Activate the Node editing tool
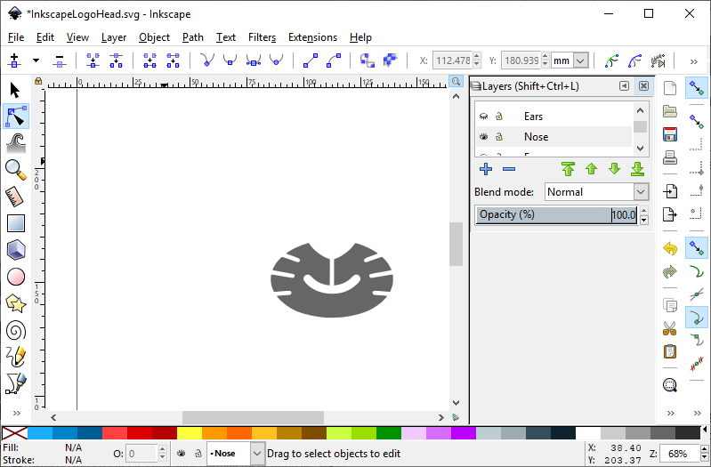 (x=16, y=116)
